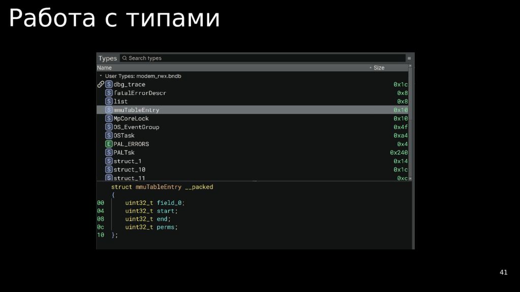The height and width of the screenshot is (292, 520).
Task: Click the struct icon next to dbg_trace
Action: pos(109,85)
